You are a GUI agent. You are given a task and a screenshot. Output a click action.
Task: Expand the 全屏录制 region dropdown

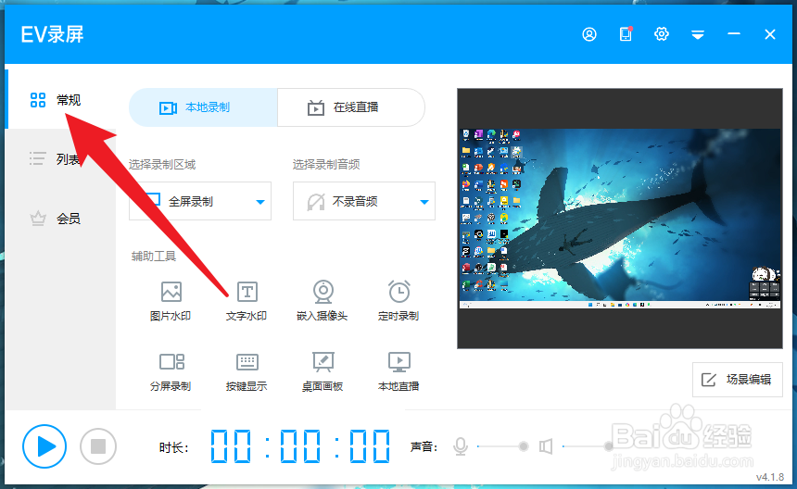(200, 201)
